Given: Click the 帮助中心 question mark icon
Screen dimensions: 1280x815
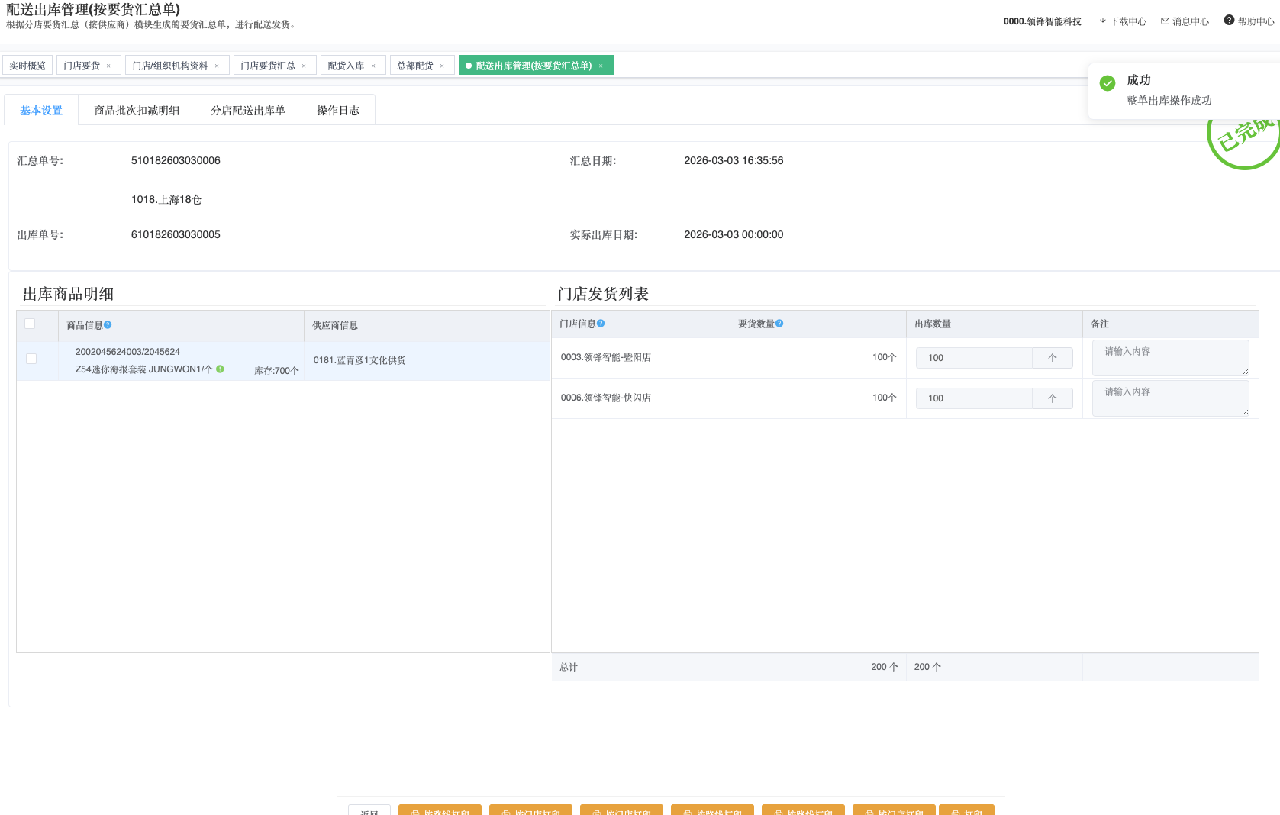Looking at the screenshot, I should coord(1229,21).
